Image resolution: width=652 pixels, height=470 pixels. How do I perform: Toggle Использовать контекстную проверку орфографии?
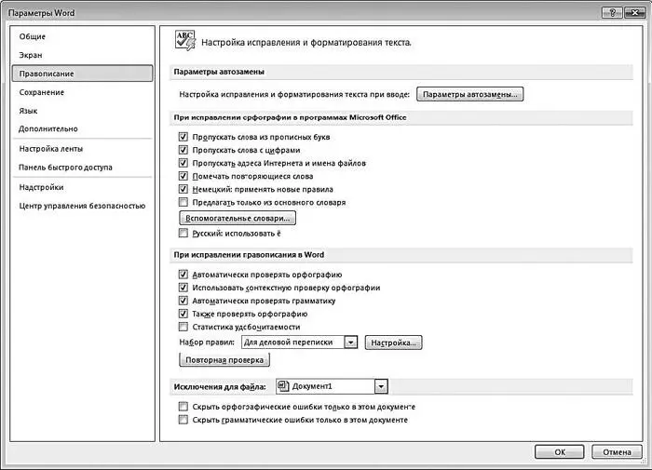pyautogui.click(x=183, y=288)
